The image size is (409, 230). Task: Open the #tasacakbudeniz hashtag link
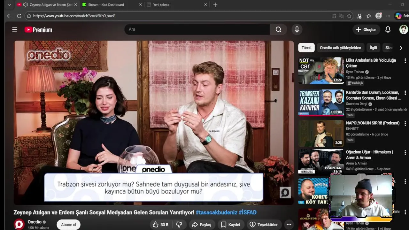216,212
